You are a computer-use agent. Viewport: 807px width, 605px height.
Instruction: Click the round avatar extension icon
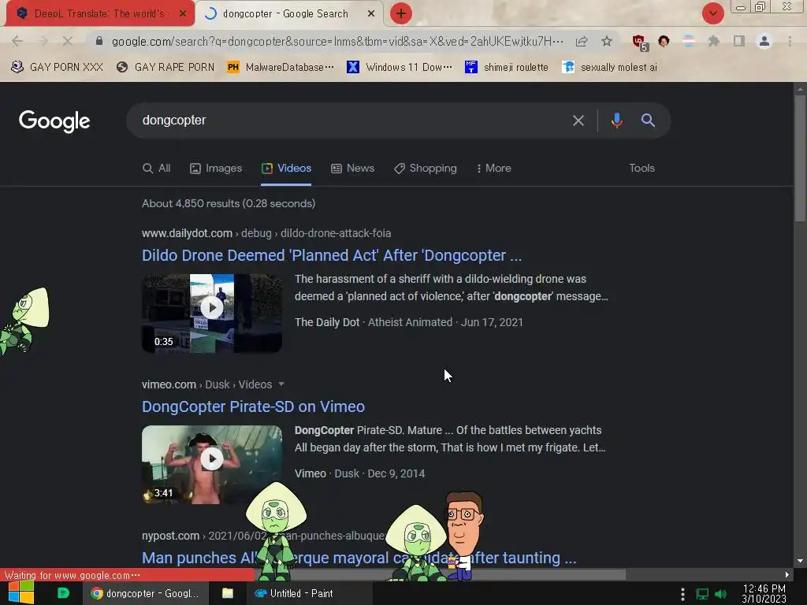click(664, 41)
